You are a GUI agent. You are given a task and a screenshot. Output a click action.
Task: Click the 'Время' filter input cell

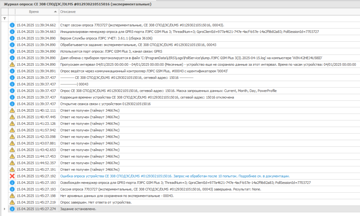pos(37,18)
